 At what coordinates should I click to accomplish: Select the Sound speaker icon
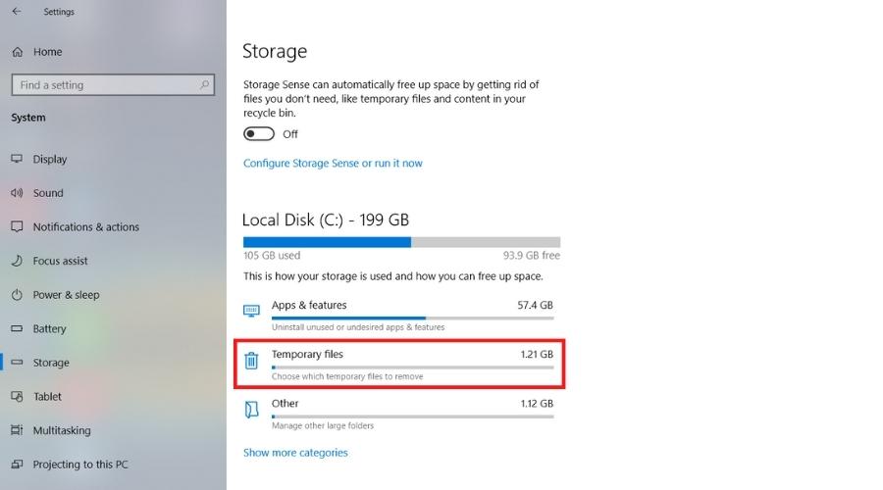click(17, 193)
